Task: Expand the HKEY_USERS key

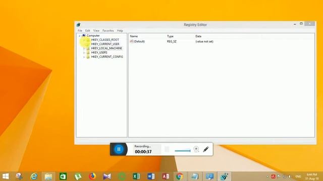Action: (84, 53)
